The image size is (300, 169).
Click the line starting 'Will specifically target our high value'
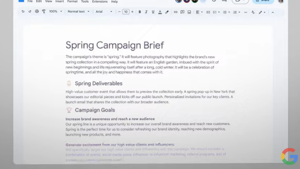[x=145, y=149]
